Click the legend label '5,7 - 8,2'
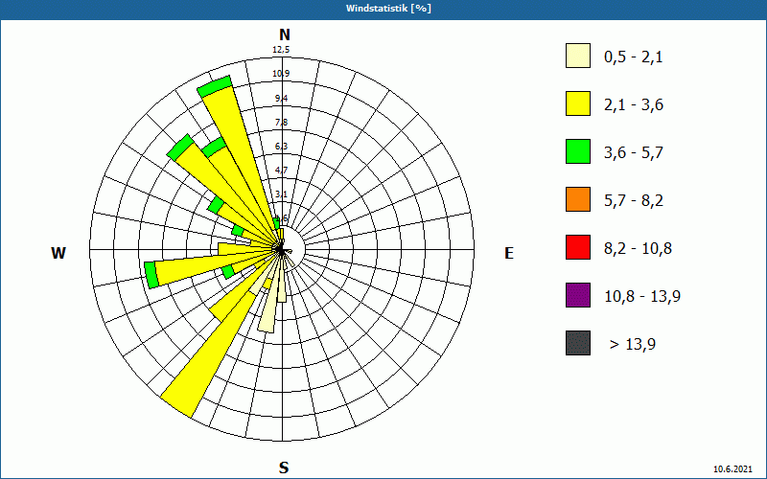Screen dimensions: 767x479 coord(634,201)
